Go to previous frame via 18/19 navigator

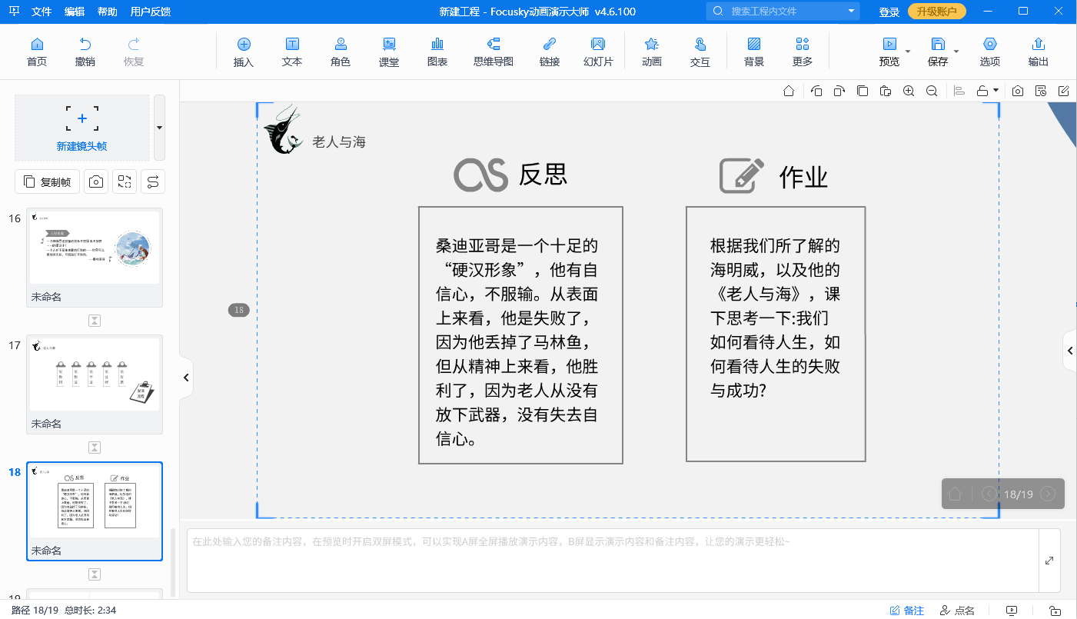coord(989,494)
